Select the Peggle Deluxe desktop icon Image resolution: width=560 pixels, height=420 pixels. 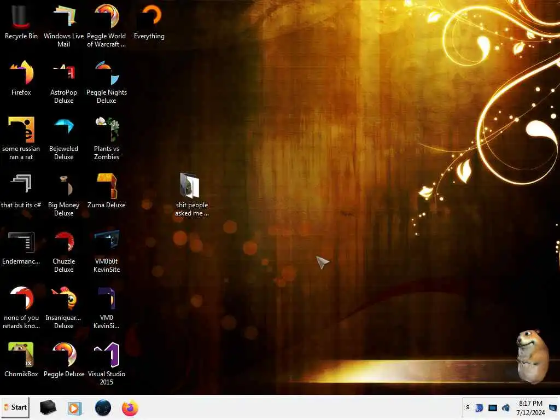64,360
